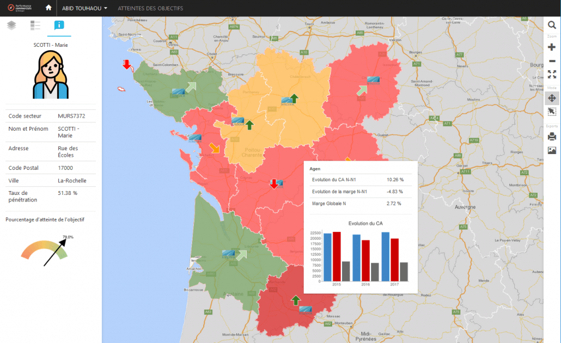Switch to the layers tab
Image resolution: width=561 pixels, height=343 pixels.
(x=11, y=25)
